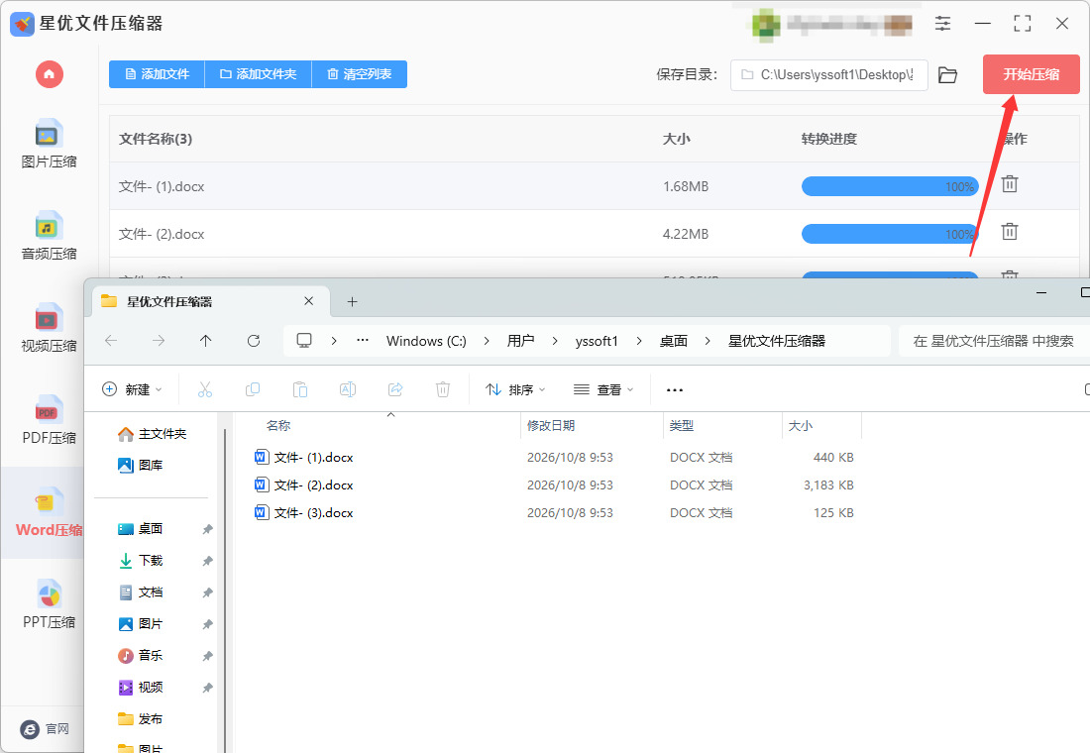The image size is (1090, 753).
Task: Open the 图片压缩 image compression tool
Action: pyautogui.click(x=49, y=145)
